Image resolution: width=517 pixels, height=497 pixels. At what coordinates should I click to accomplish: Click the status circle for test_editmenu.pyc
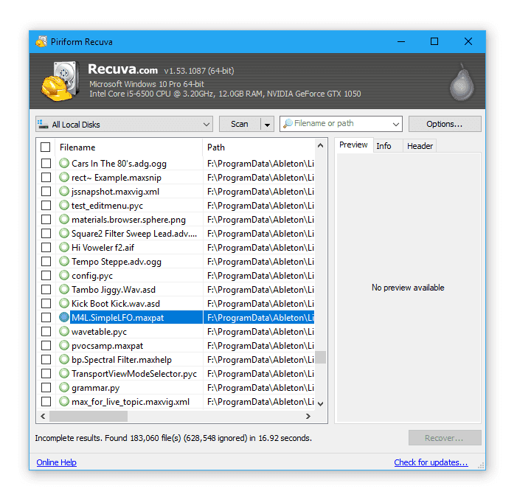pos(64,205)
